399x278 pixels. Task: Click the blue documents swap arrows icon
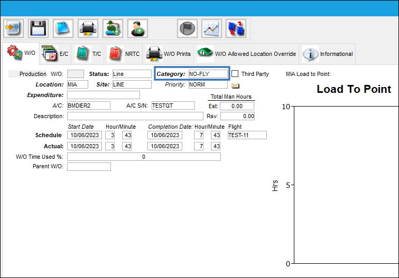coord(236,28)
